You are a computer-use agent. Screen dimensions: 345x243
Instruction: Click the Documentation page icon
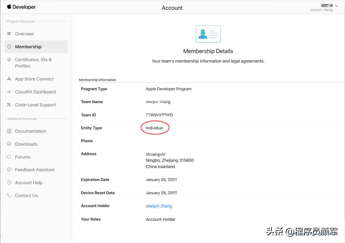(x=9, y=131)
